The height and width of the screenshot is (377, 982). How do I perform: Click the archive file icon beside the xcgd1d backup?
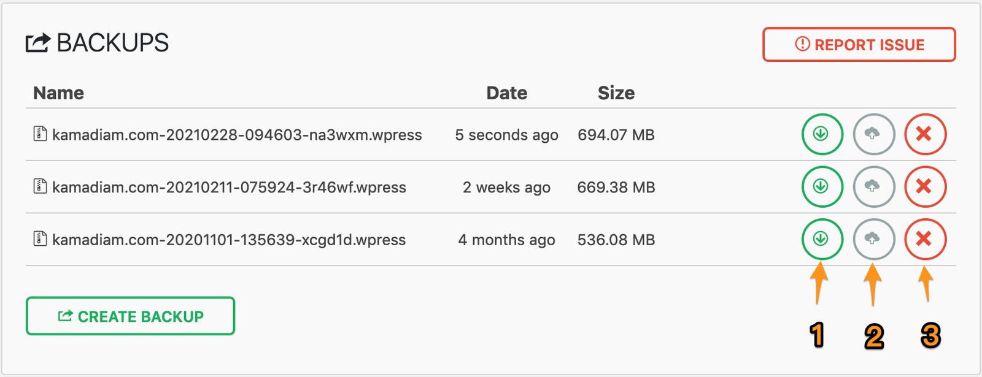pyautogui.click(x=40, y=238)
